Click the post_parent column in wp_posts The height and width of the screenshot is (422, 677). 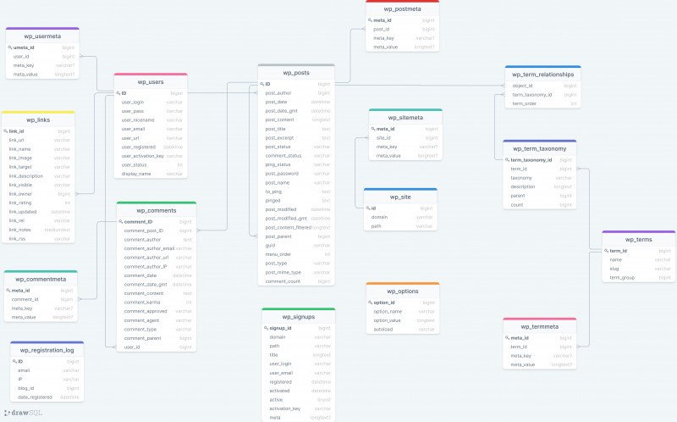click(x=296, y=236)
